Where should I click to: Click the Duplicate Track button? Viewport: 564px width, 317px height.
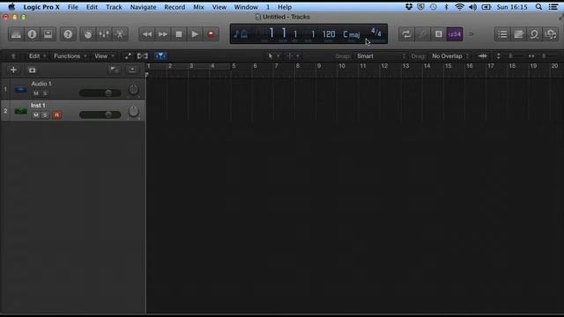coord(32,70)
